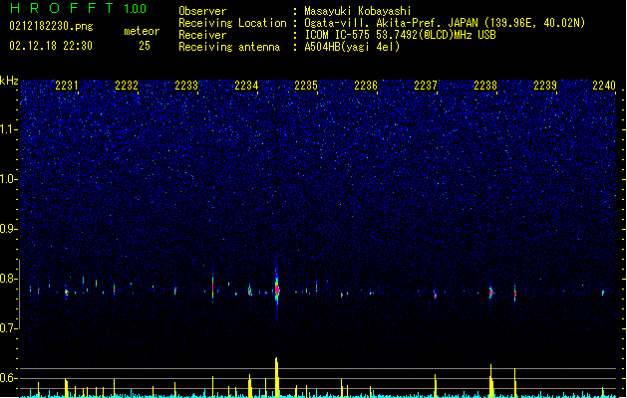Click the 0.7 kHz axis label

click(x=8, y=328)
